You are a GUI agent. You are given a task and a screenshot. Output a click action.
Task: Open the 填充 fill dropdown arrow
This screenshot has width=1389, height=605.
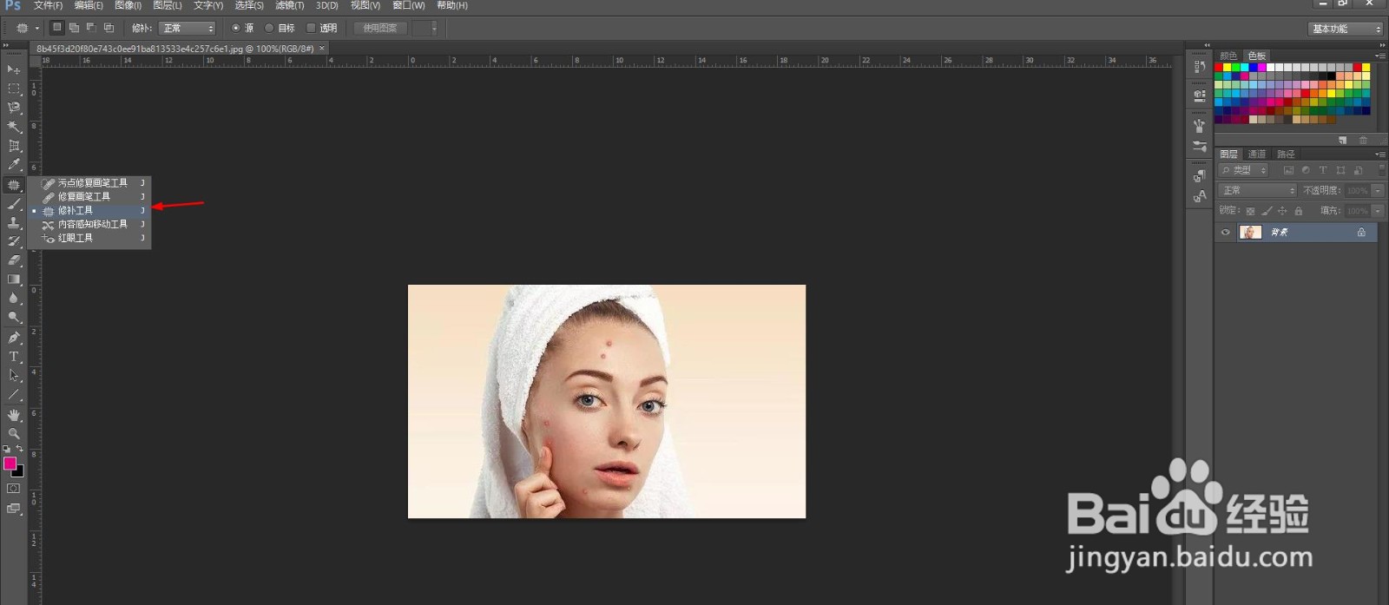1378,211
